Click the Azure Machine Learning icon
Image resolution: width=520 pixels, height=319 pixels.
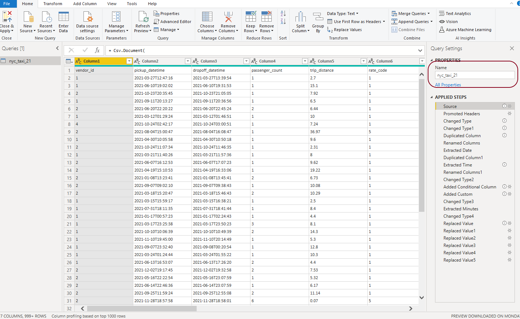(442, 30)
